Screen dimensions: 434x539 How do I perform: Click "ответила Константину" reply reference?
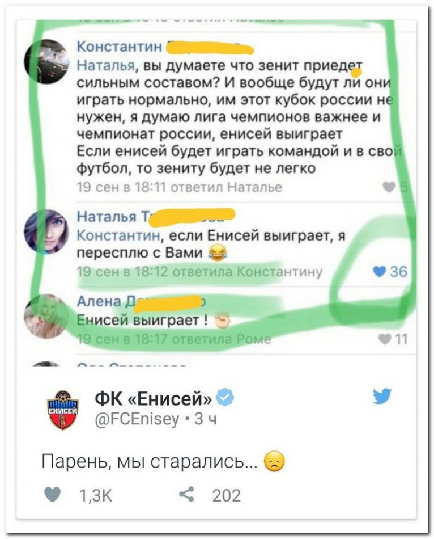tap(247, 272)
